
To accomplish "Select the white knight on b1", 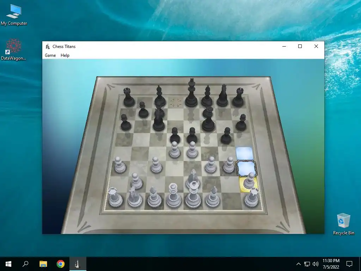I will 135,197.
